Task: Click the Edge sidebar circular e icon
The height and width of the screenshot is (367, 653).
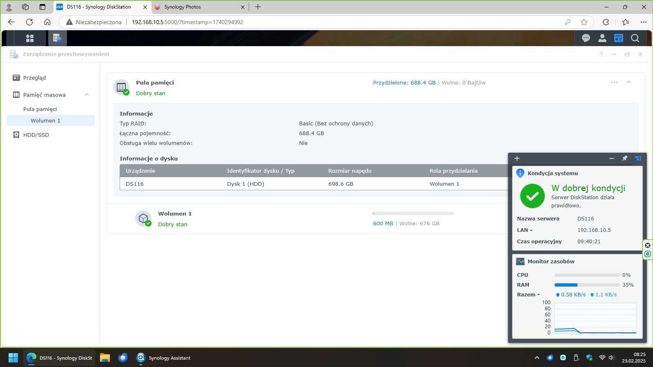Action: pos(648,254)
